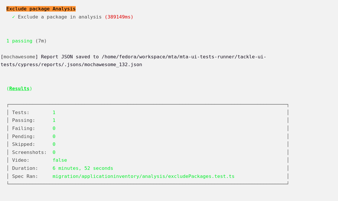Click the Pending count value
The width and height of the screenshot is (338, 201).
54,137
